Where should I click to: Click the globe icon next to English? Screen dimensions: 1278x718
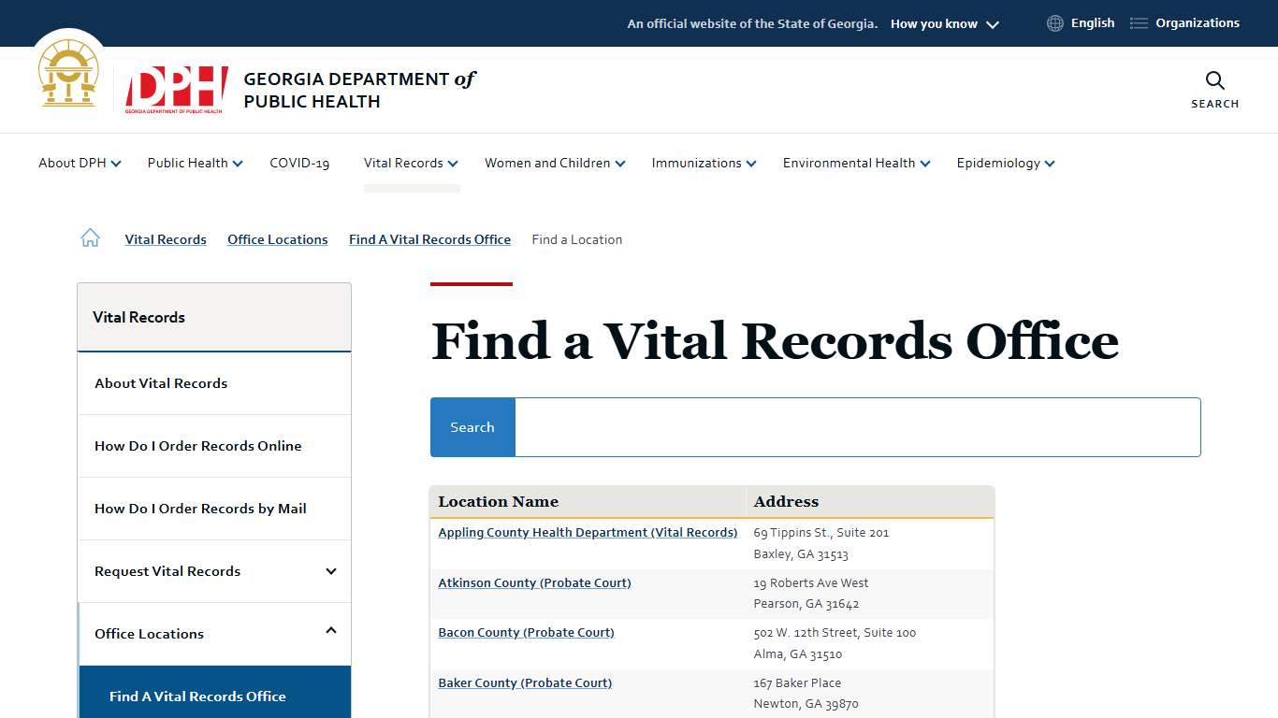1054,22
